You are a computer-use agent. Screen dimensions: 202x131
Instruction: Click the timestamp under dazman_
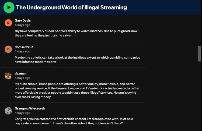tap(22, 78)
